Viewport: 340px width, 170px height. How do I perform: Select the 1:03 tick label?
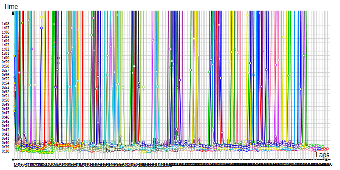(6, 45)
